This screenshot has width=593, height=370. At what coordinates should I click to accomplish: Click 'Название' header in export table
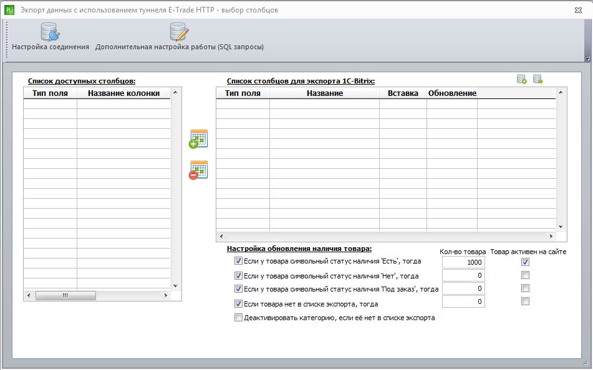click(x=324, y=93)
